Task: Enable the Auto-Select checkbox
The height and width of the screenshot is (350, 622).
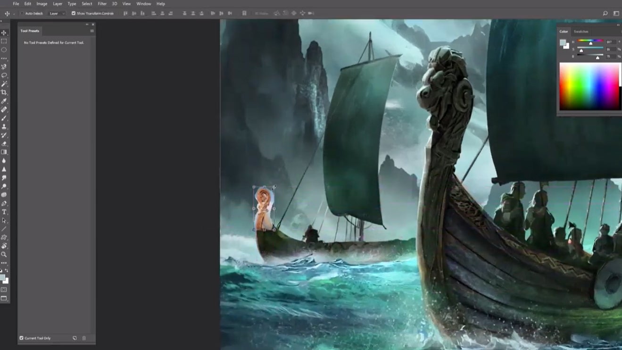Action: (22, 13)
